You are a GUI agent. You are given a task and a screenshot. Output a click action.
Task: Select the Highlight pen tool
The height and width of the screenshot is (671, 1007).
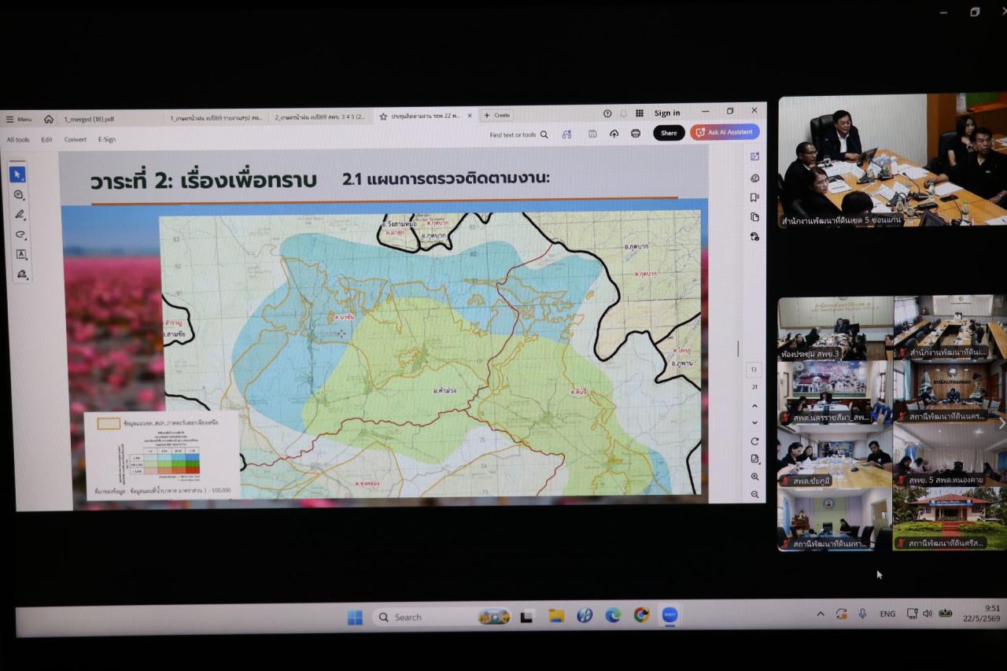(x=20, y=215)
